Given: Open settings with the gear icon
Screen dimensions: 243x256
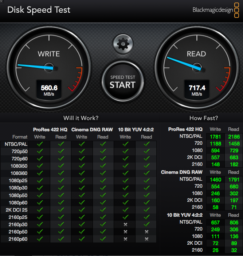Looking at the screenshot, I should 123,44.
